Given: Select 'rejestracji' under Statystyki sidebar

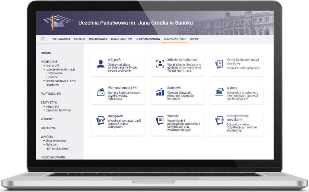Looking at the screenshot, I should coord(53,106).
